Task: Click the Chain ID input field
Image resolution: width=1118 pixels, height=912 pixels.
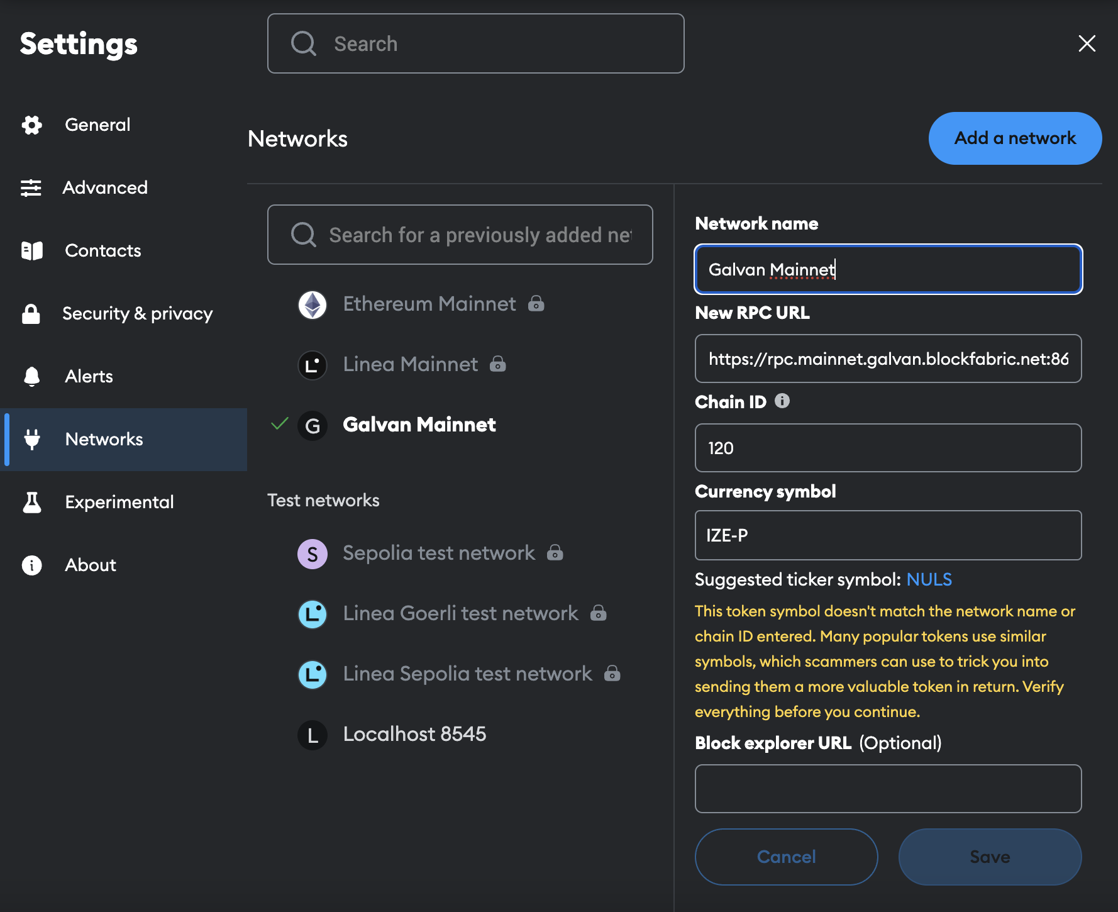Action: pos(888,448)
